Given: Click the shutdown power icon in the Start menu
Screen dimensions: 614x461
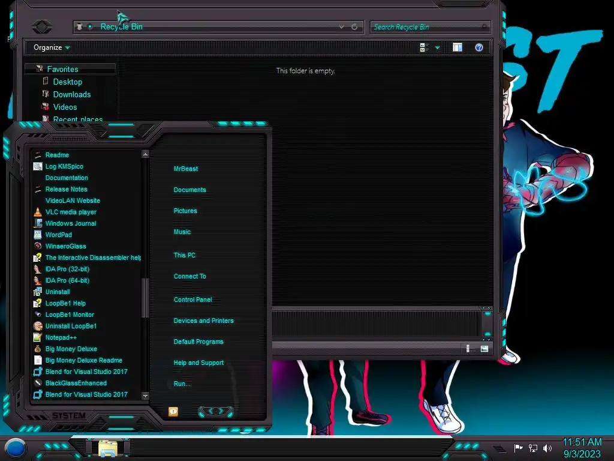Looking at the screenshot, I should pos(173,411).
